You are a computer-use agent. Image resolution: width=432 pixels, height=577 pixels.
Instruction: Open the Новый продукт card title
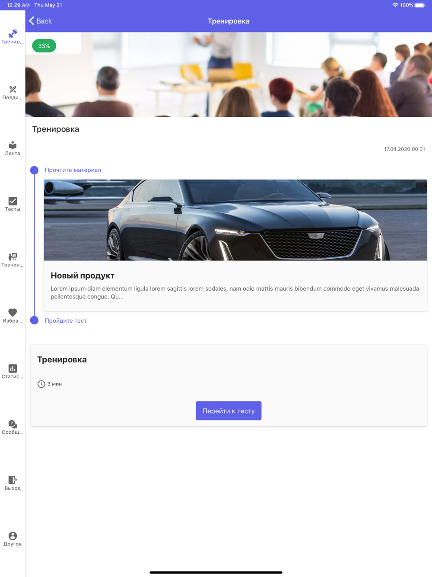point(83,276)
